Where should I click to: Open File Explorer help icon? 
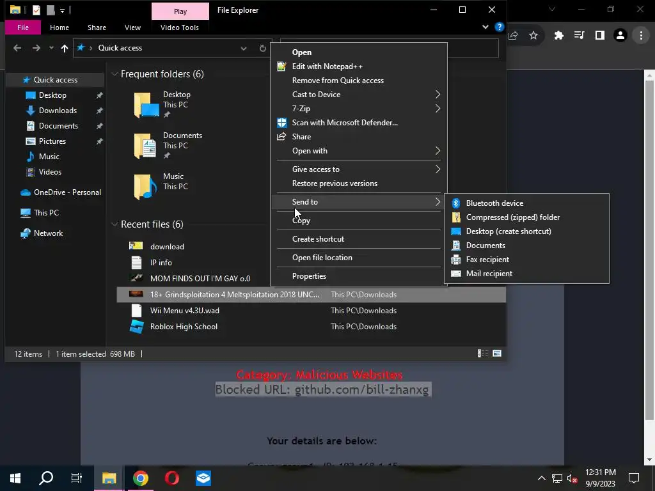499,27
